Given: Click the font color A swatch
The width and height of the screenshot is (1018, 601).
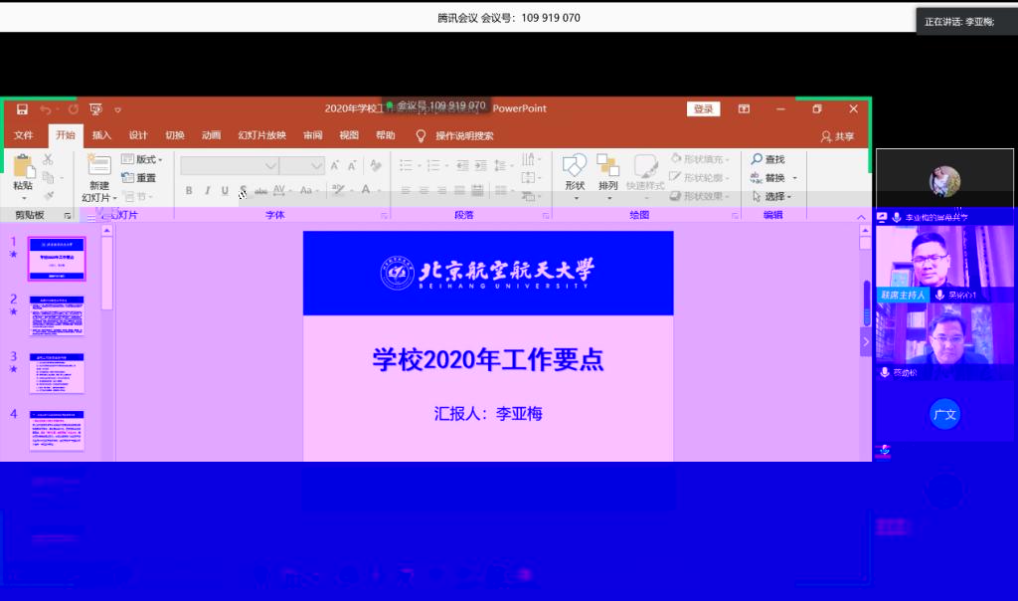Looking at the screenshot, I should (x=366, y=190).
